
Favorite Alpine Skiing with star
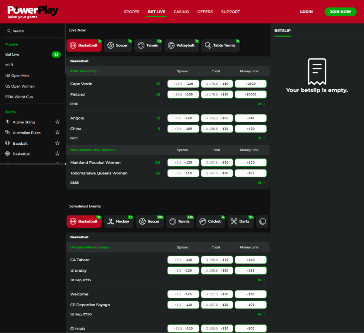57,122
